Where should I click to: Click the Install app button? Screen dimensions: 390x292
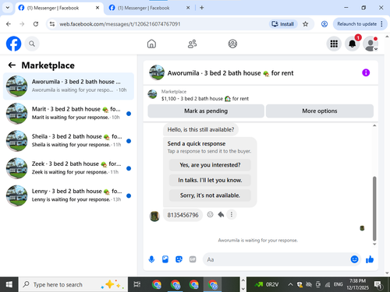pyautogui.click(x=283, y=24)
